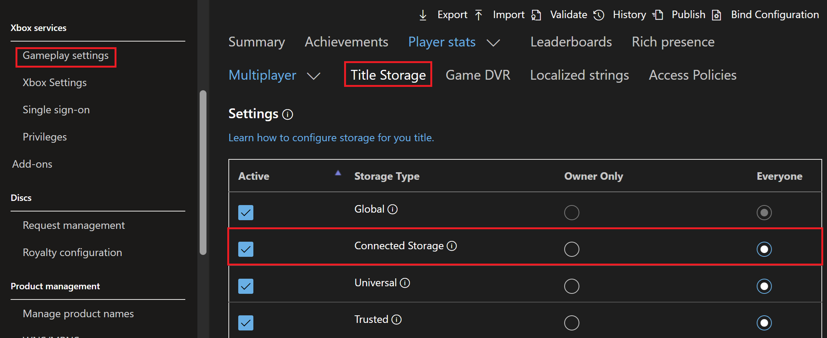
Task: Sort by the Storage Type column header
Action: tap(387, 176)
